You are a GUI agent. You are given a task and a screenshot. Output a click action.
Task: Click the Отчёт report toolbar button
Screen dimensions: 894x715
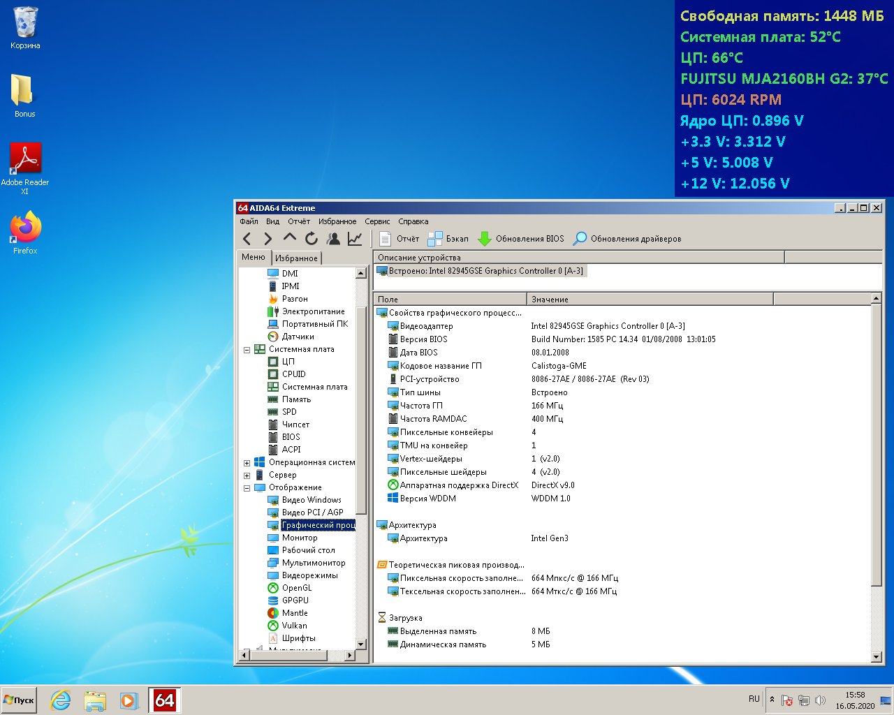[x=399, y=239]
